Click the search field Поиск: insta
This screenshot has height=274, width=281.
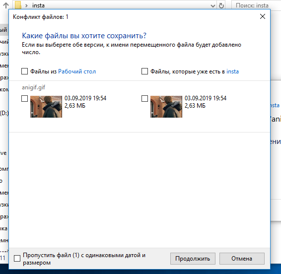tap(256, 5)
